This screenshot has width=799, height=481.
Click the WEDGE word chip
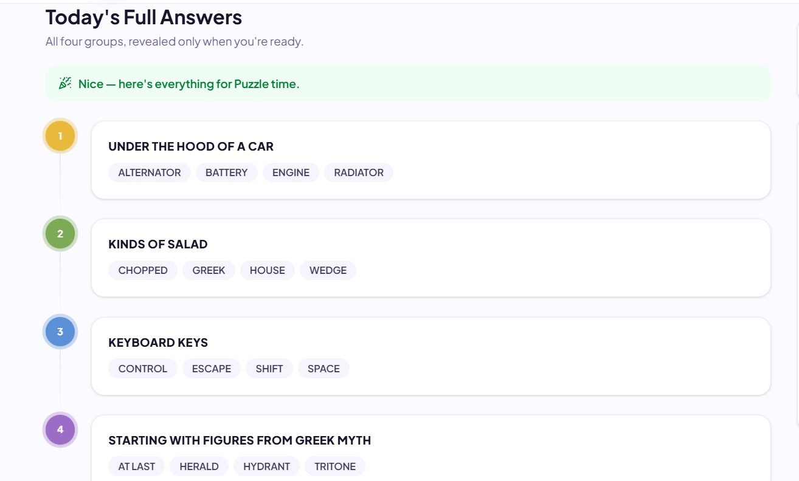click(328, 270)
